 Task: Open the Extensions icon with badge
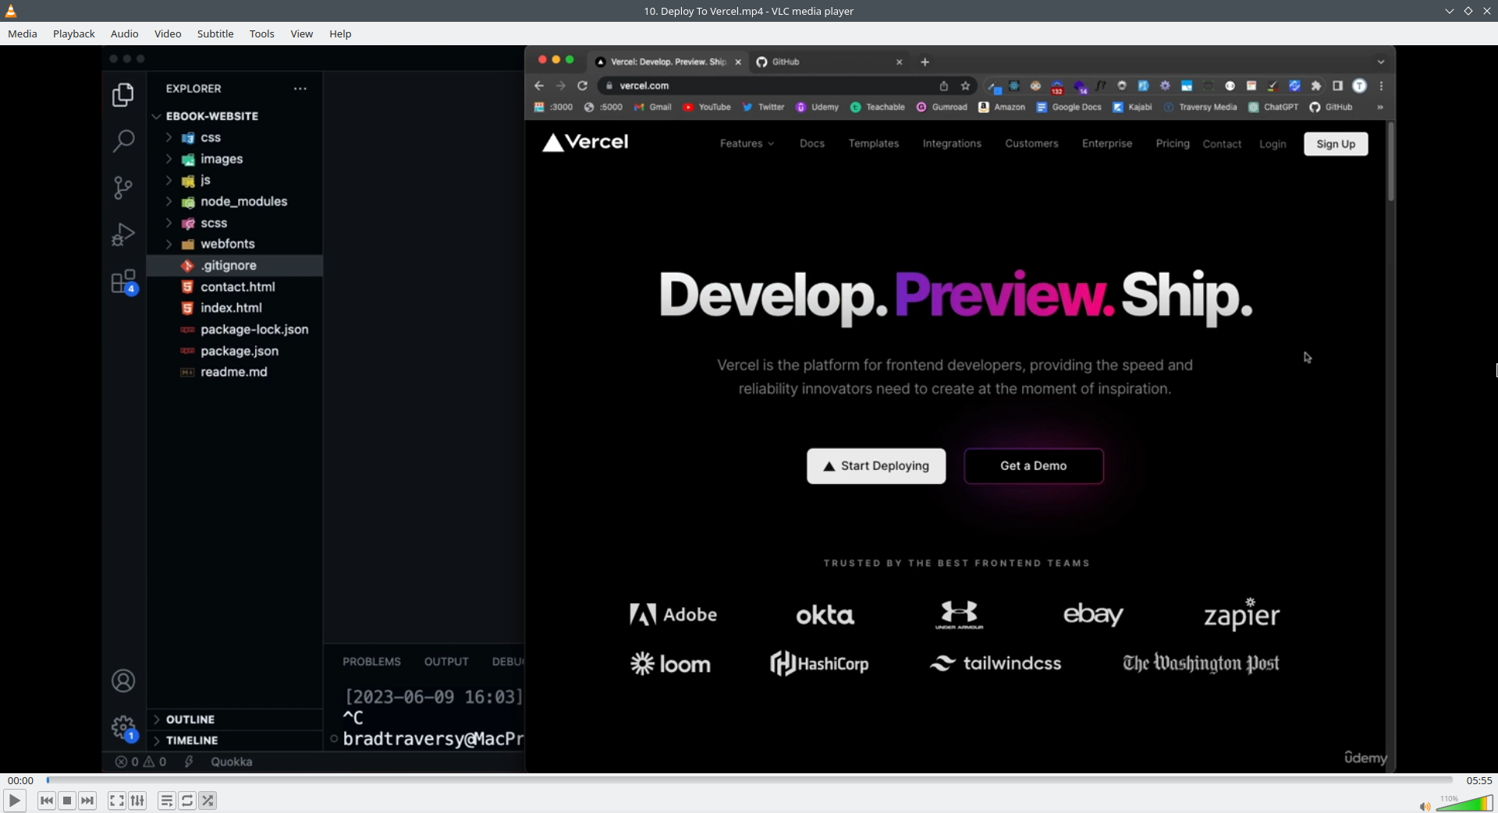(x=123, y=281)
